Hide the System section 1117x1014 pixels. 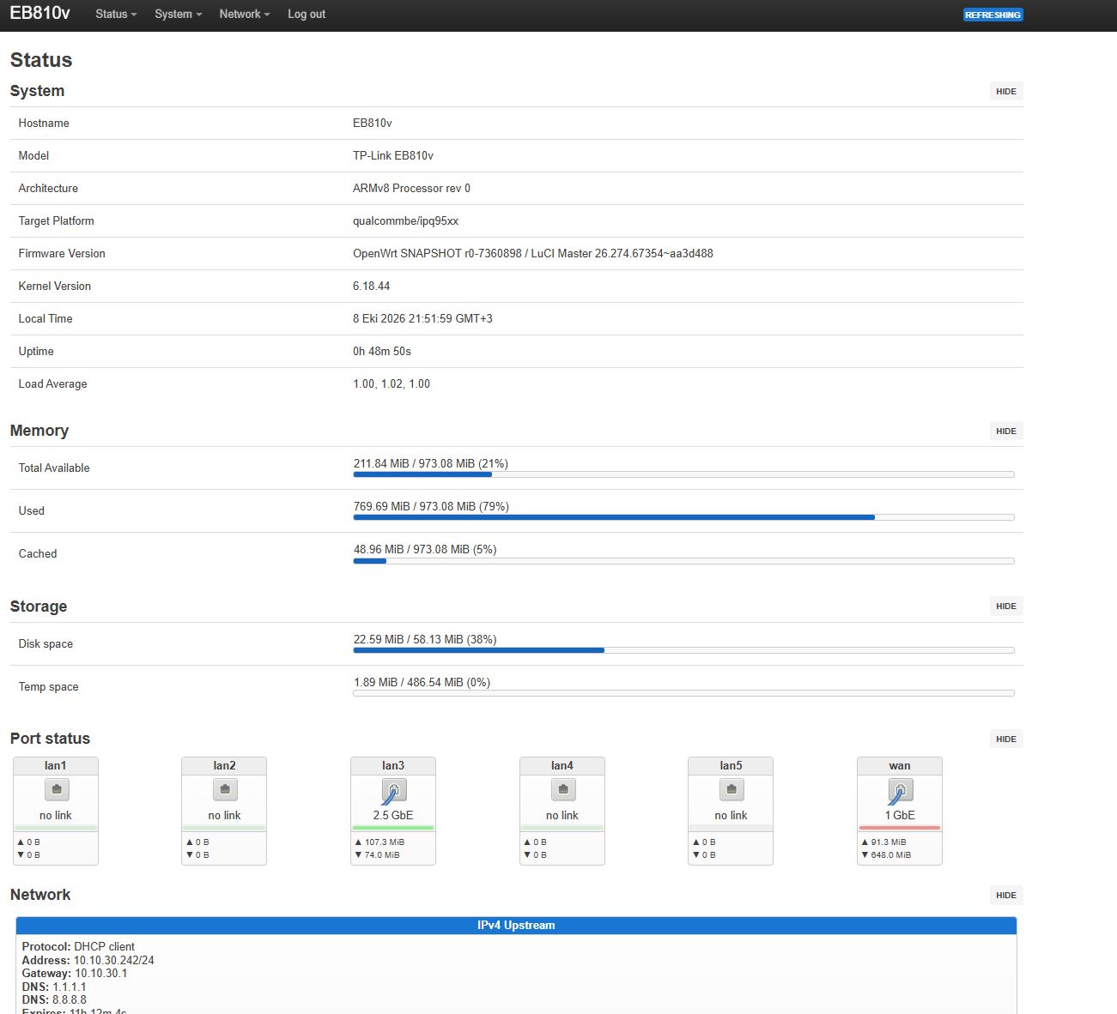[1006, 92]
